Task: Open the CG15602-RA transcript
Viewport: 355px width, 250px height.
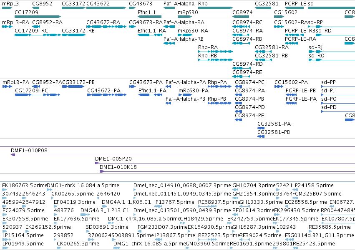Action: click(x=279, y=27)
